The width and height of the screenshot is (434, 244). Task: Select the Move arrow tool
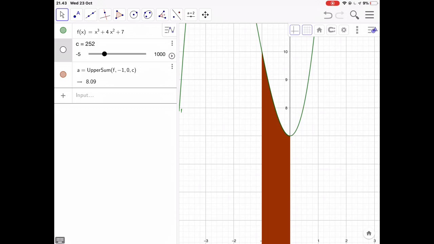[62, 15]
